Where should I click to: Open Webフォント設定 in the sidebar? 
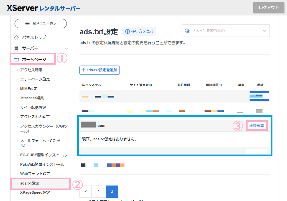35,174
